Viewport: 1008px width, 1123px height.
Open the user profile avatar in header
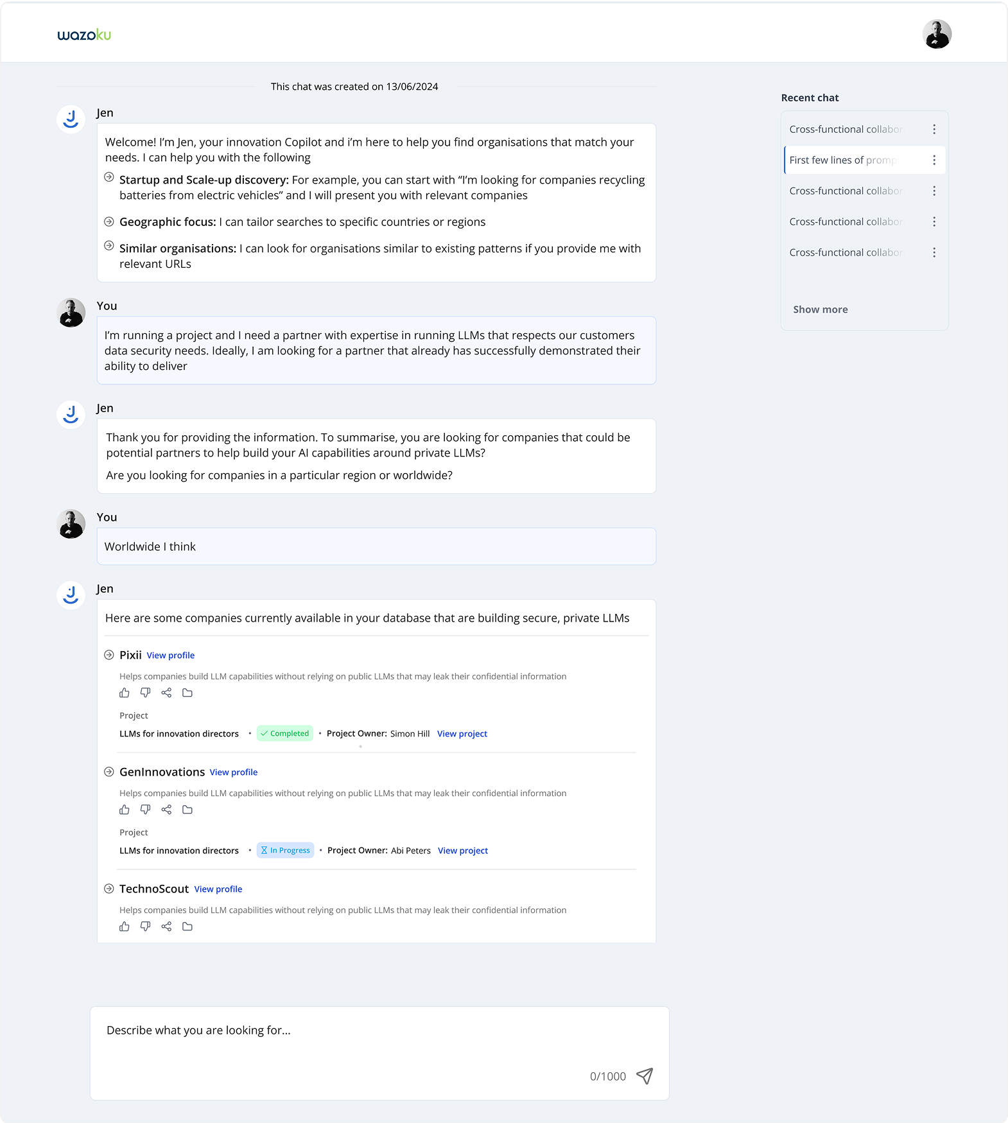pos(937,34)
